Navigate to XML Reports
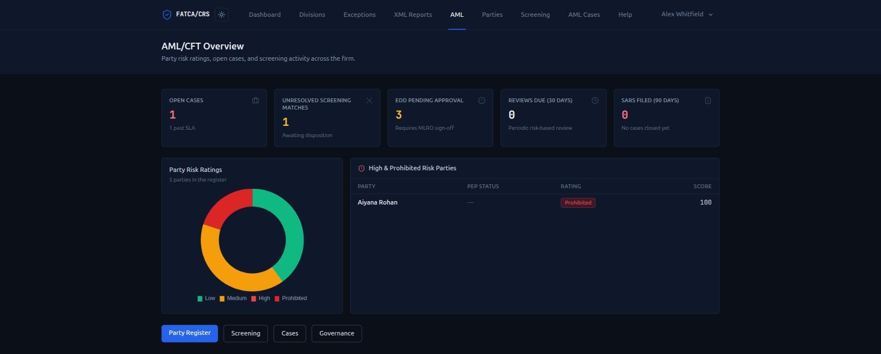 pos(413,15)
